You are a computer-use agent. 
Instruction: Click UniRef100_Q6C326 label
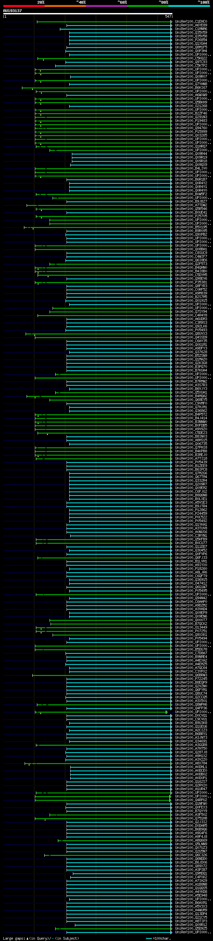click(x=191, y=855)
